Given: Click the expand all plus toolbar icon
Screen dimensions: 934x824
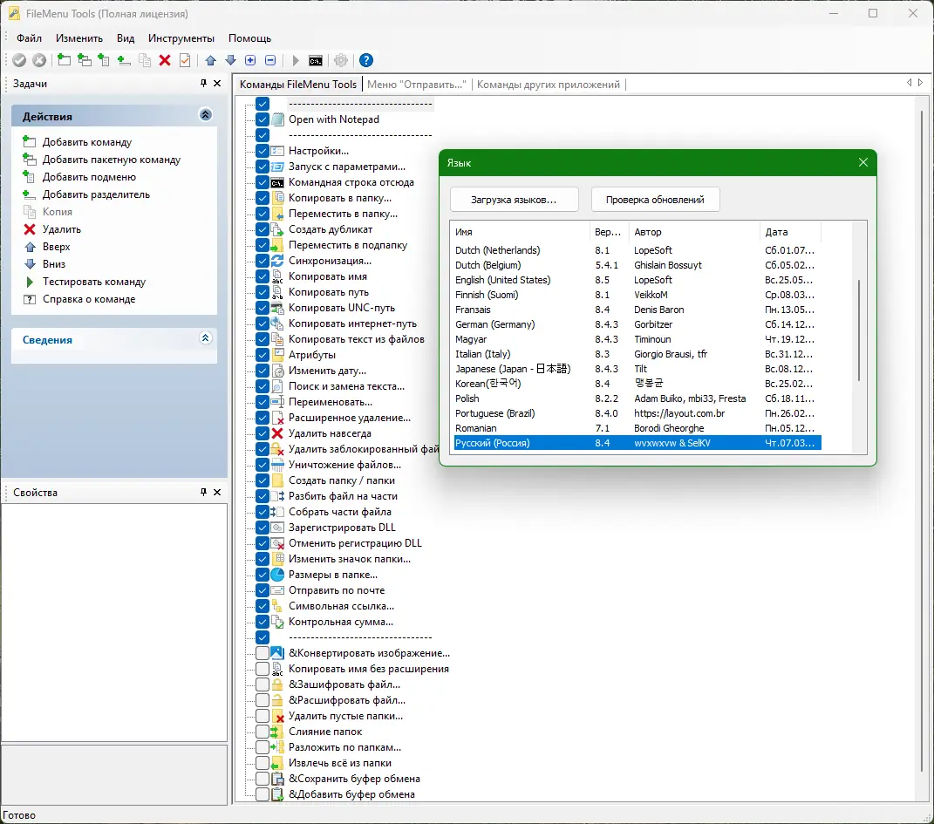Looking at the screenshot, I should 250,60.
